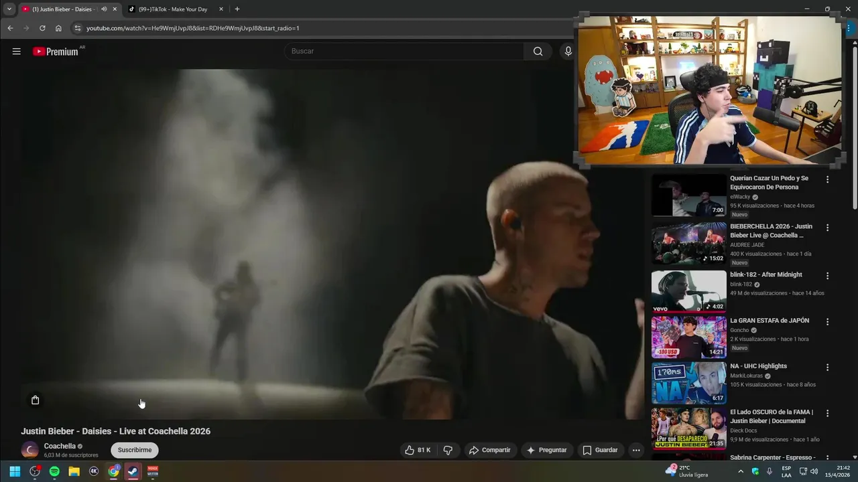Click the browser back arrow

[x=10, y=28]
